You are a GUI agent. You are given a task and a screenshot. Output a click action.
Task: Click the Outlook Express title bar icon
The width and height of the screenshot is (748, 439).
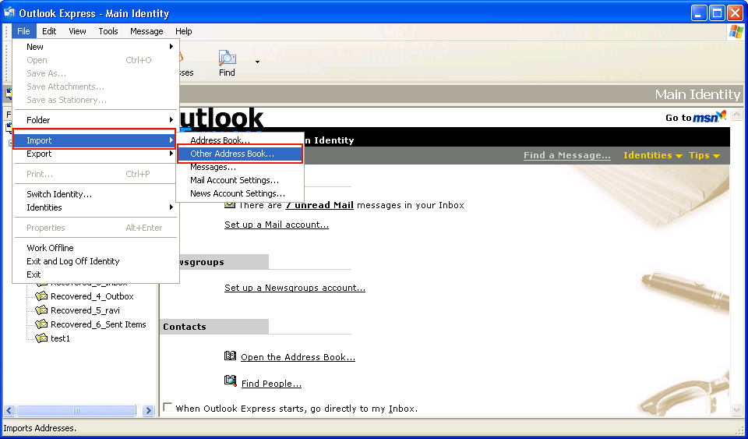click(9, 12)
